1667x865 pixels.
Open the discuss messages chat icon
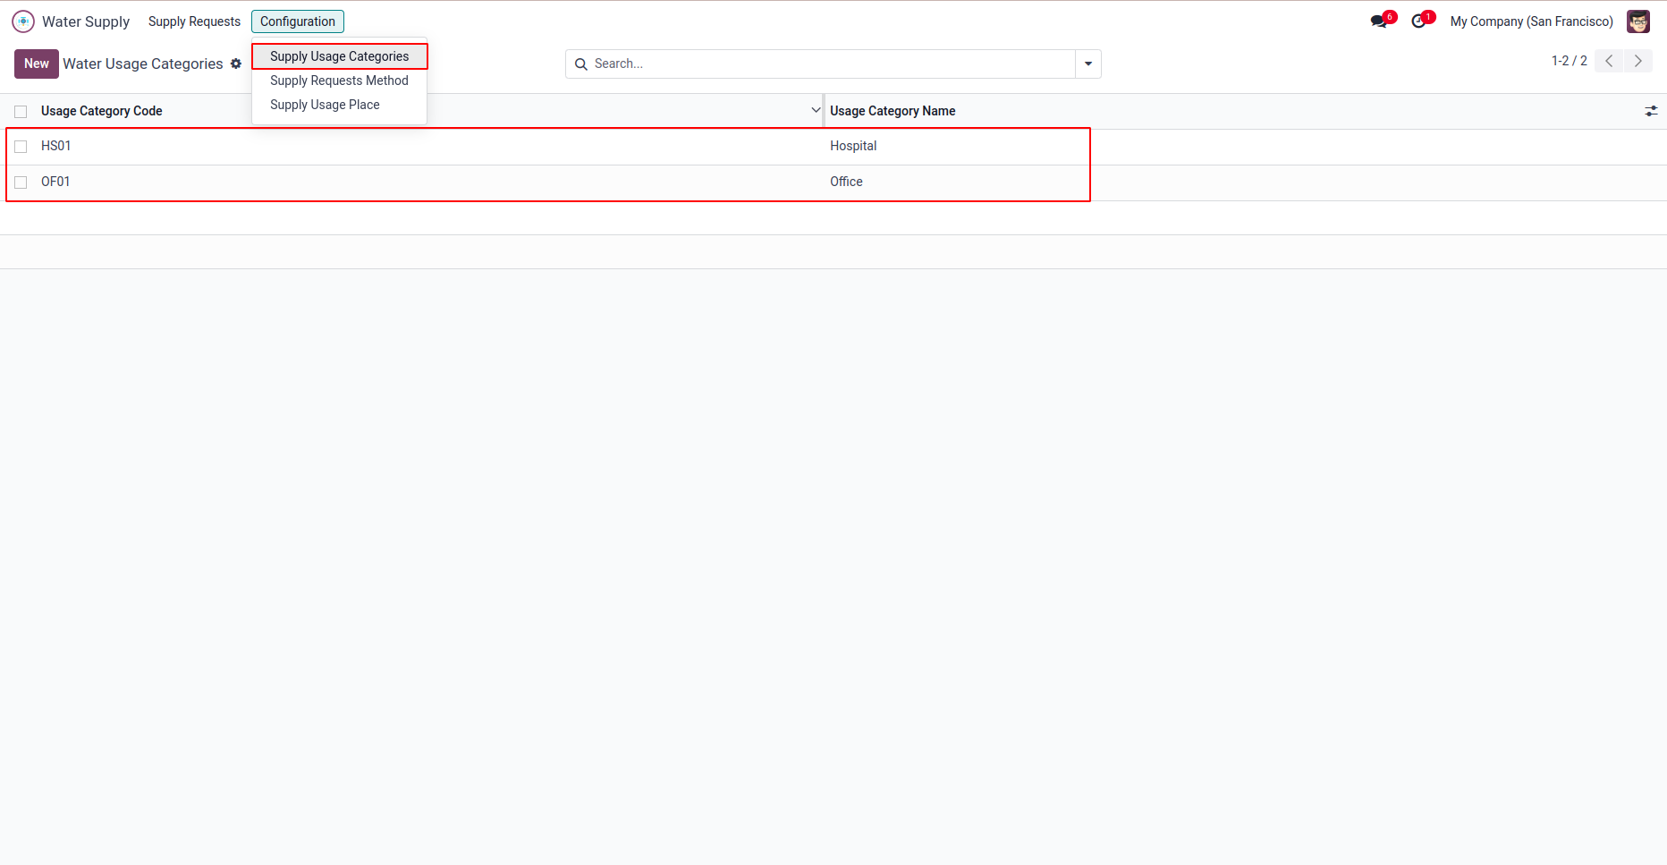click(1379, 21)
